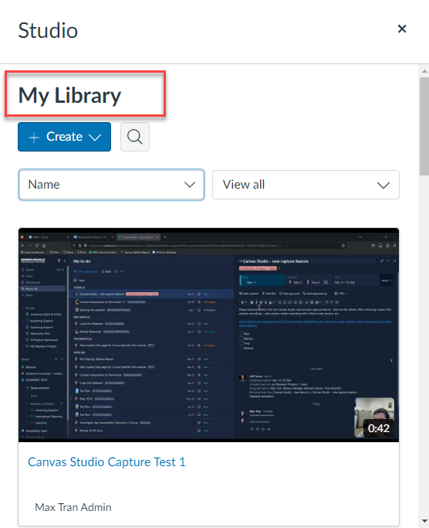
Task: Open the View all filter dropdown
Action: pos(306,185)
